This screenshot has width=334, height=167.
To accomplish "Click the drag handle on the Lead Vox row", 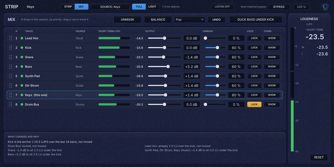I will [x=11, y=38].
